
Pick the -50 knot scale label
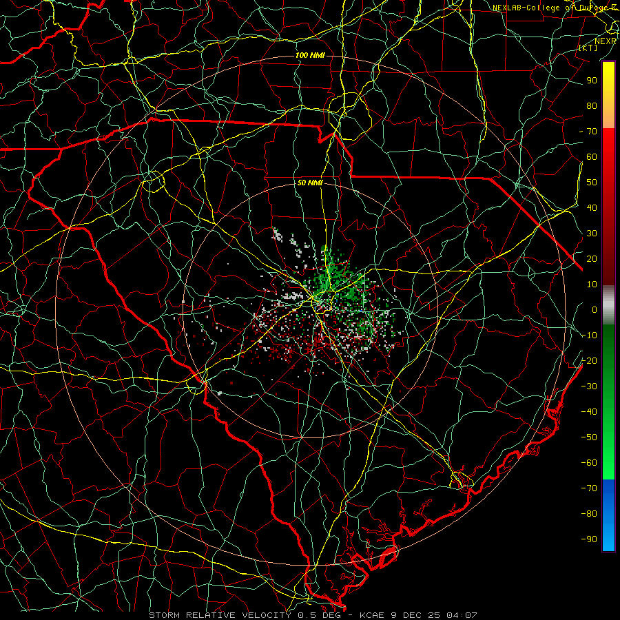(x=589, y=437)
